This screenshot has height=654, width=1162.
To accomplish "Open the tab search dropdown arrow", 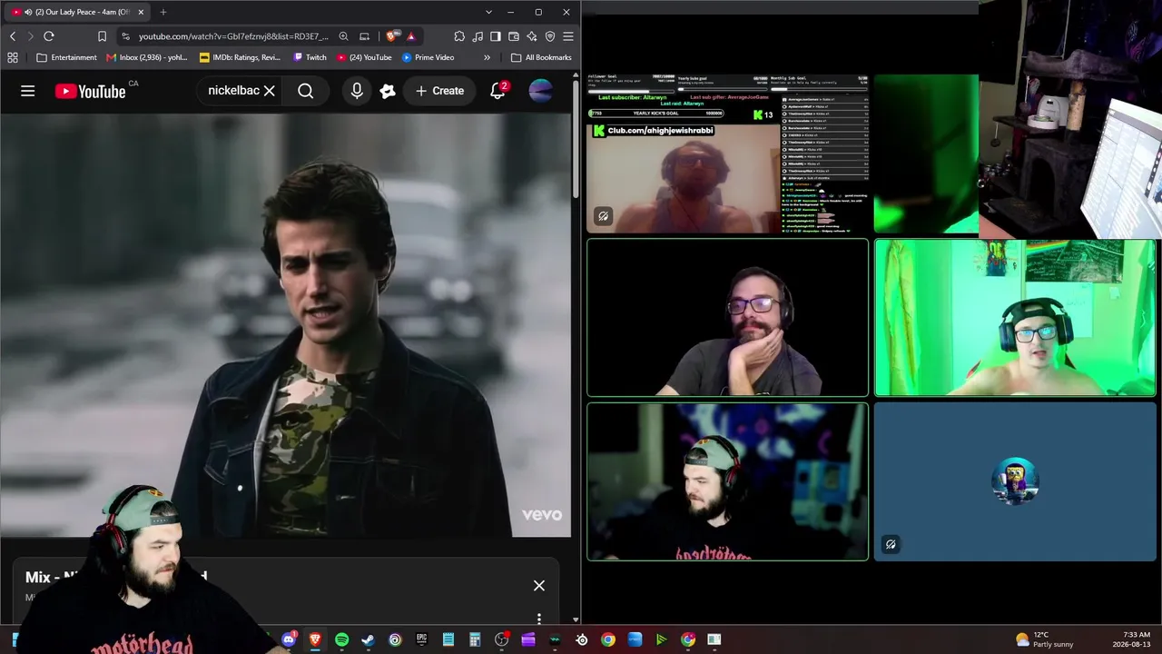I will (488, 12).
